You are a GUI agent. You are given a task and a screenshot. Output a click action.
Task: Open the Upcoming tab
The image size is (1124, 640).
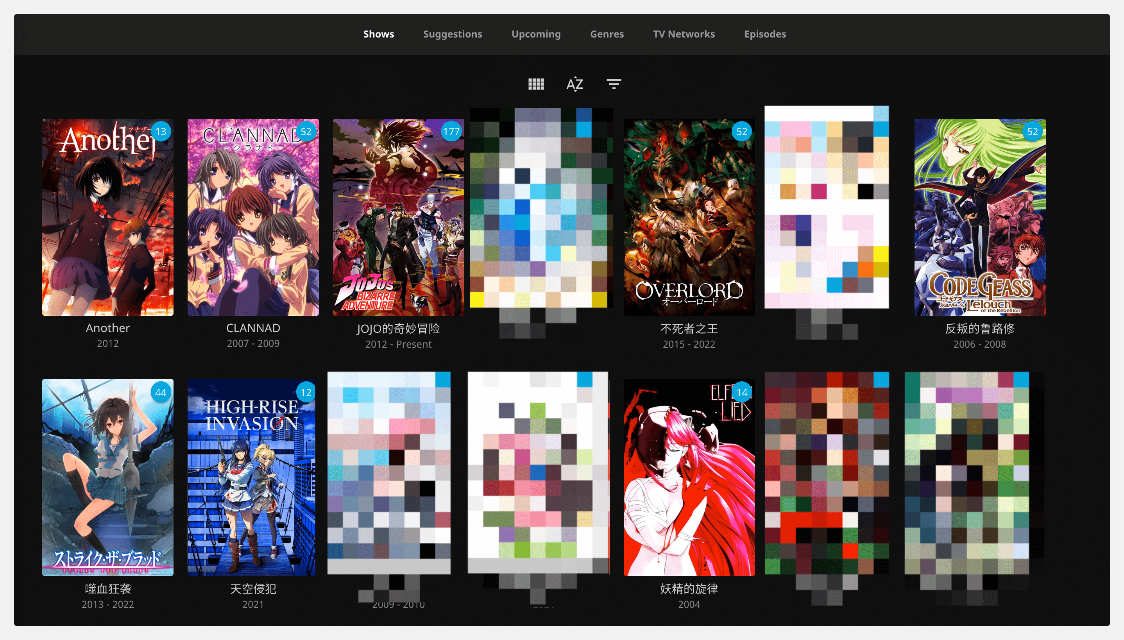click(536, 34)
